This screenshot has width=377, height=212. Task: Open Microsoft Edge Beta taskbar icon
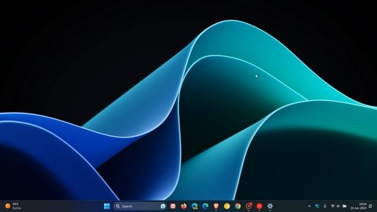(194, 206)
